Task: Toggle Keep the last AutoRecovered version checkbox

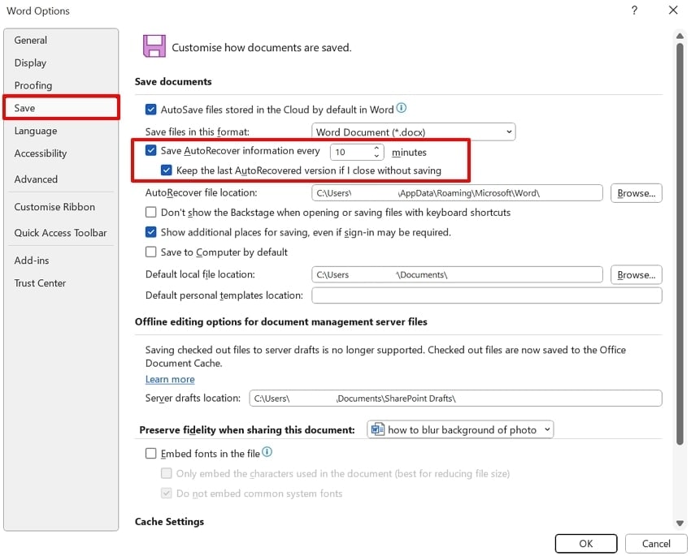Action: pos(166,170)
